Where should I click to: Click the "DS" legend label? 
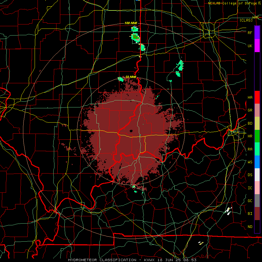[x=250, y=175]
